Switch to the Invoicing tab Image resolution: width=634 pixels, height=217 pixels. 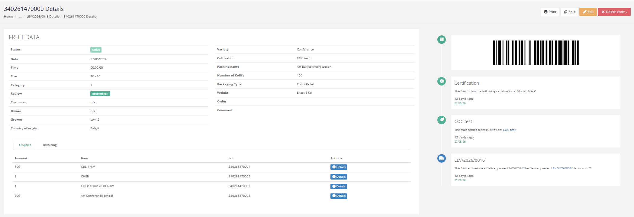coord(50,145)
